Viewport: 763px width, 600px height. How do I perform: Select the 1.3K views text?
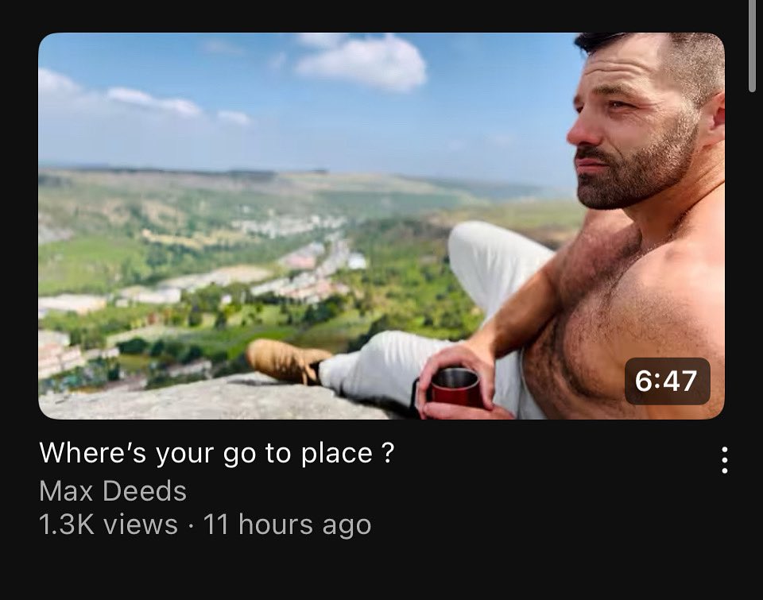tap(109, 525)
